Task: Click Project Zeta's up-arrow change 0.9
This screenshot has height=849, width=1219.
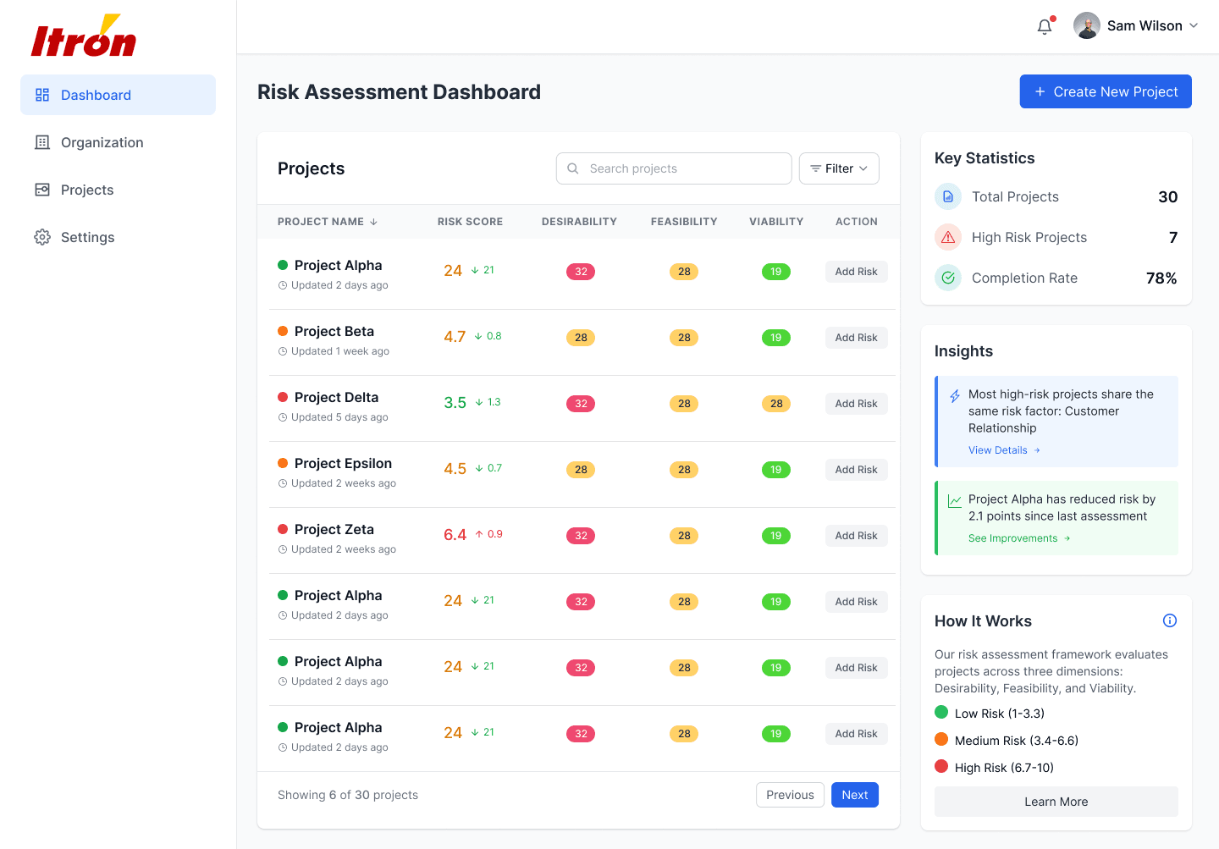Action: tap(489, 534)
